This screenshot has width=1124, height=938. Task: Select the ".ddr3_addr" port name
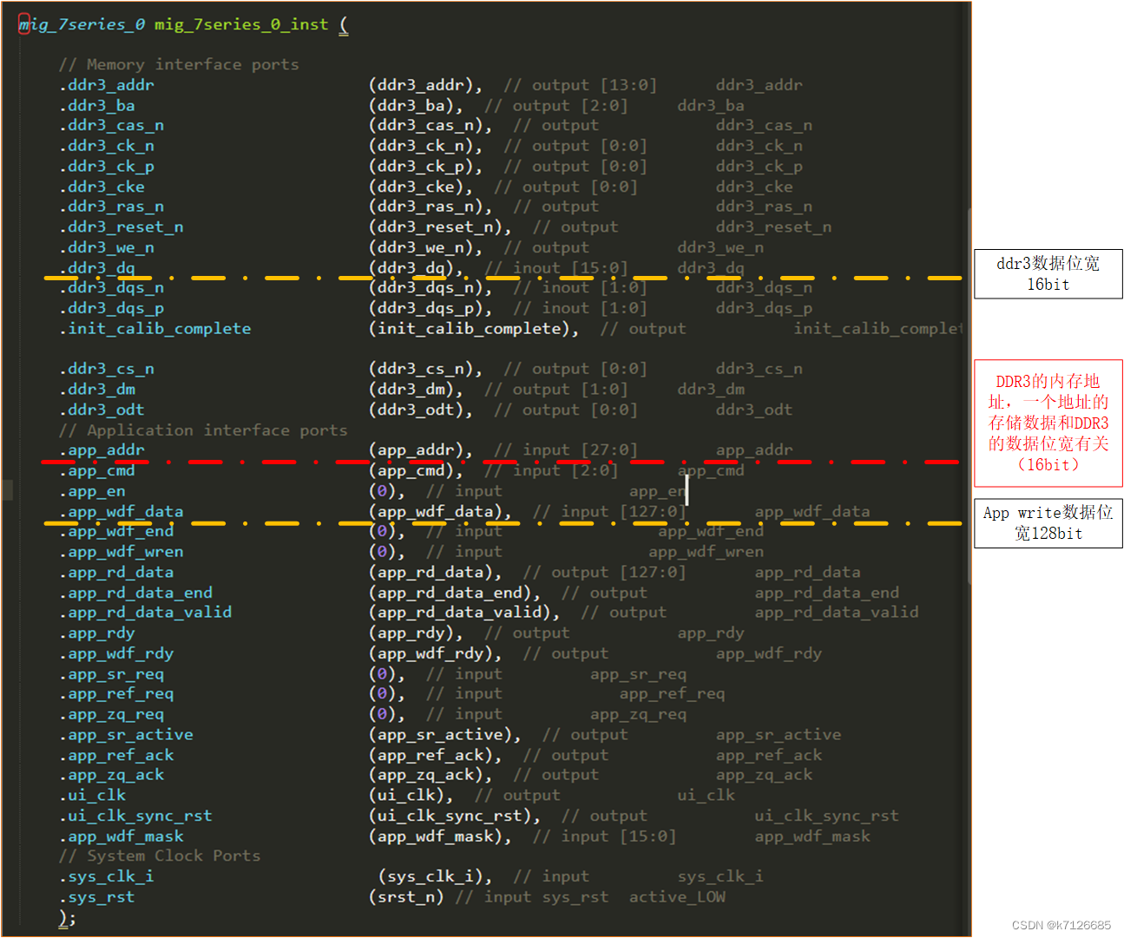[106, 85]
